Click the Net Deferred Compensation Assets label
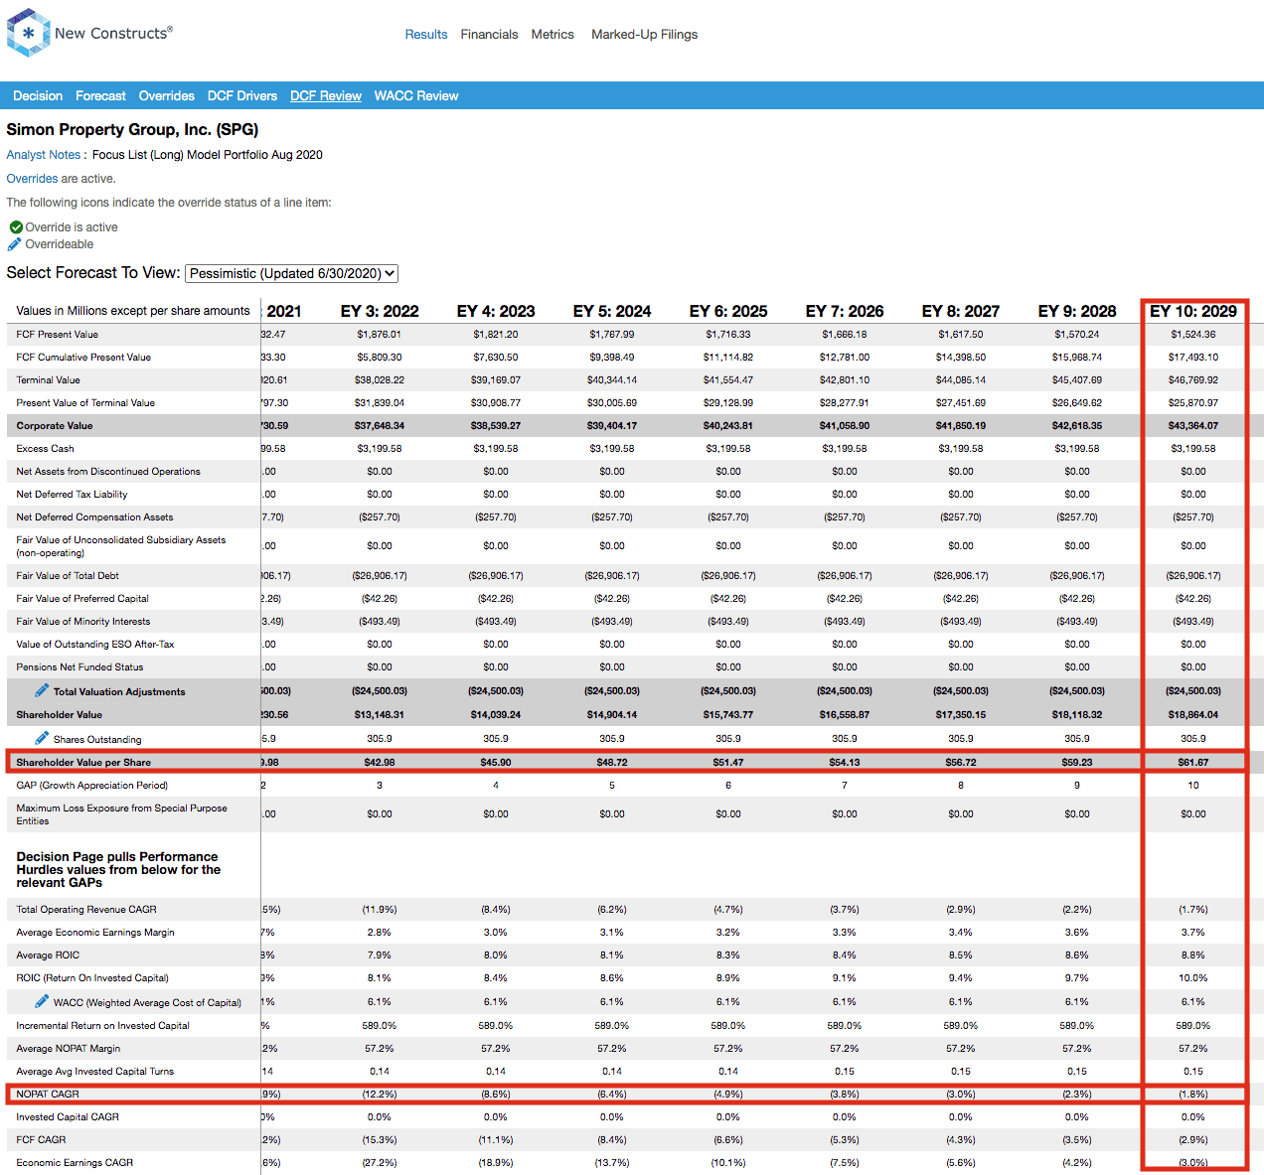Viewport: 1264px width, 1175px height. (94, 516)
